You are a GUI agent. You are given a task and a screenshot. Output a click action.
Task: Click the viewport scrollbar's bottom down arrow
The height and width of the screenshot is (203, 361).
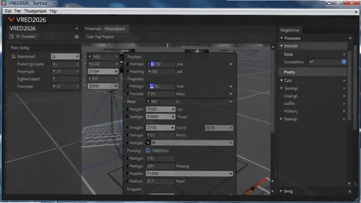tap(273, 191)
